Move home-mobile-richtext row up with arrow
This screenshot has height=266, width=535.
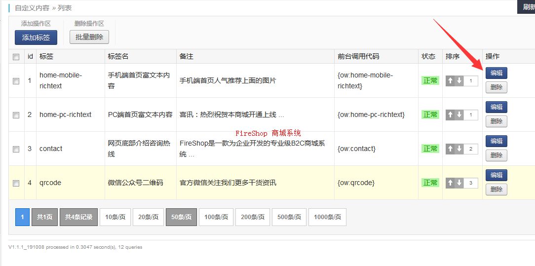pyautogui.click(x=451, y=81)
